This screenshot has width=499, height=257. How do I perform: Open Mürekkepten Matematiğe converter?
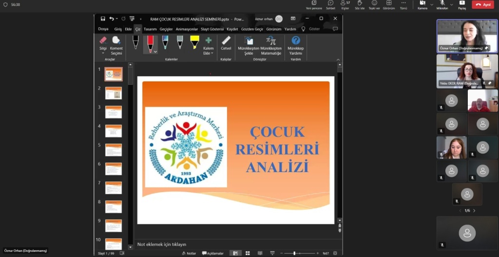click(271, 44)
